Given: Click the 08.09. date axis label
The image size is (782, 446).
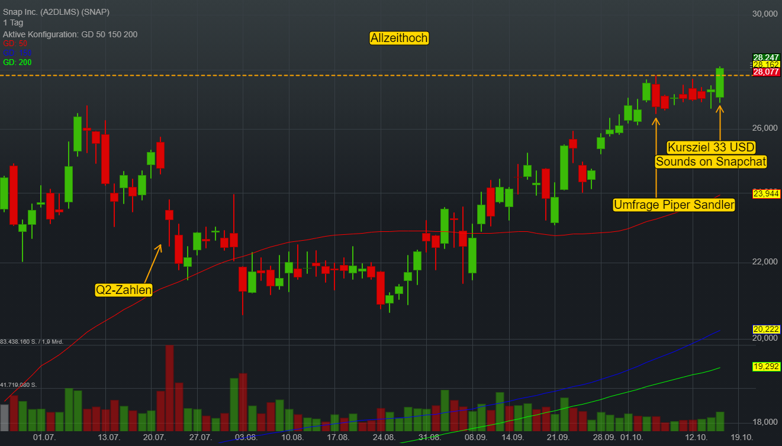Looking at the screenshot, I should (475, 438).
